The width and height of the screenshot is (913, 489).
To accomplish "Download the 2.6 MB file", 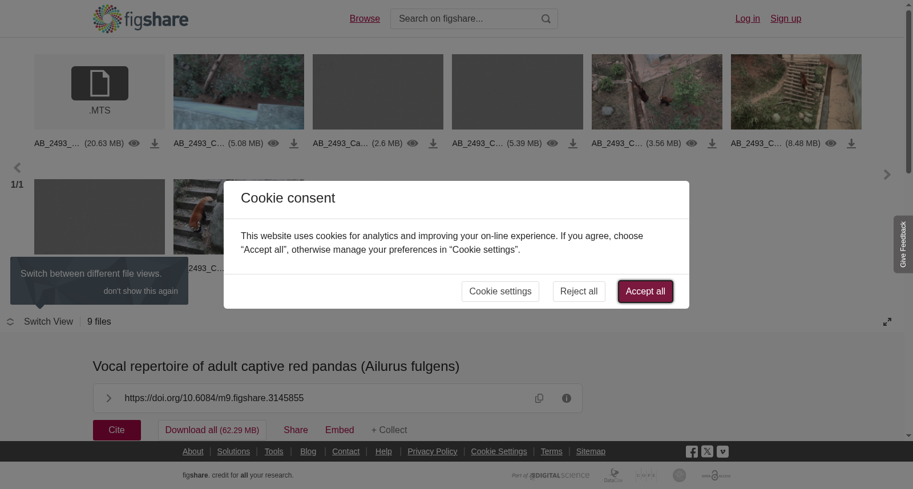I will click(433, 144).
